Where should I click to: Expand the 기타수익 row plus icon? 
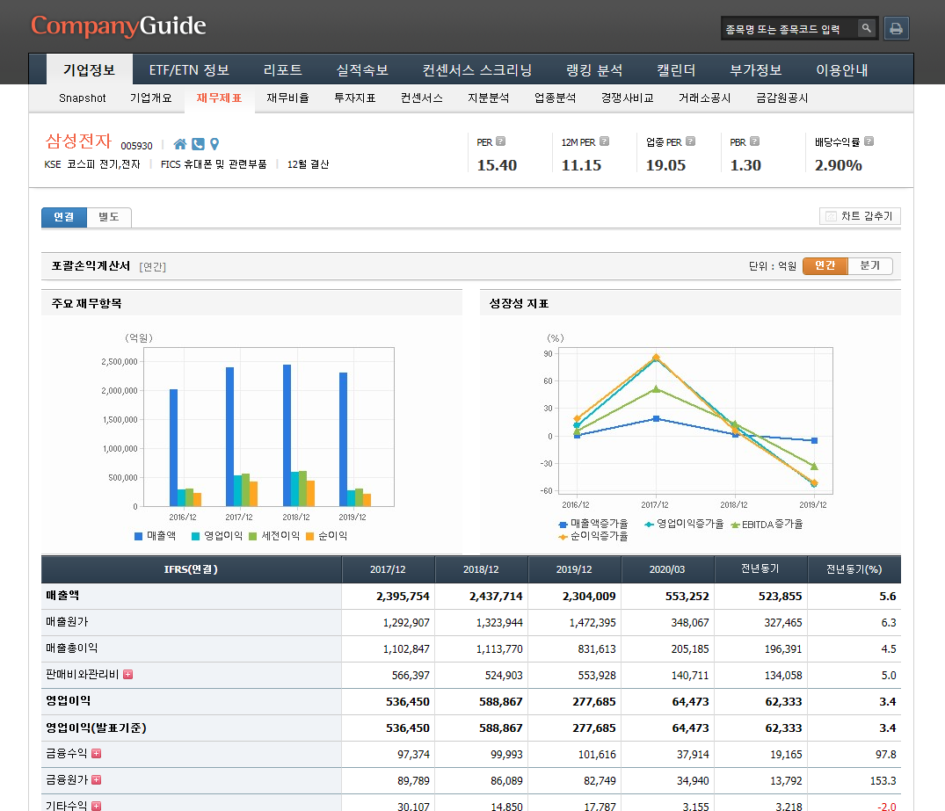pyautogui.click(x=97, y=806)
